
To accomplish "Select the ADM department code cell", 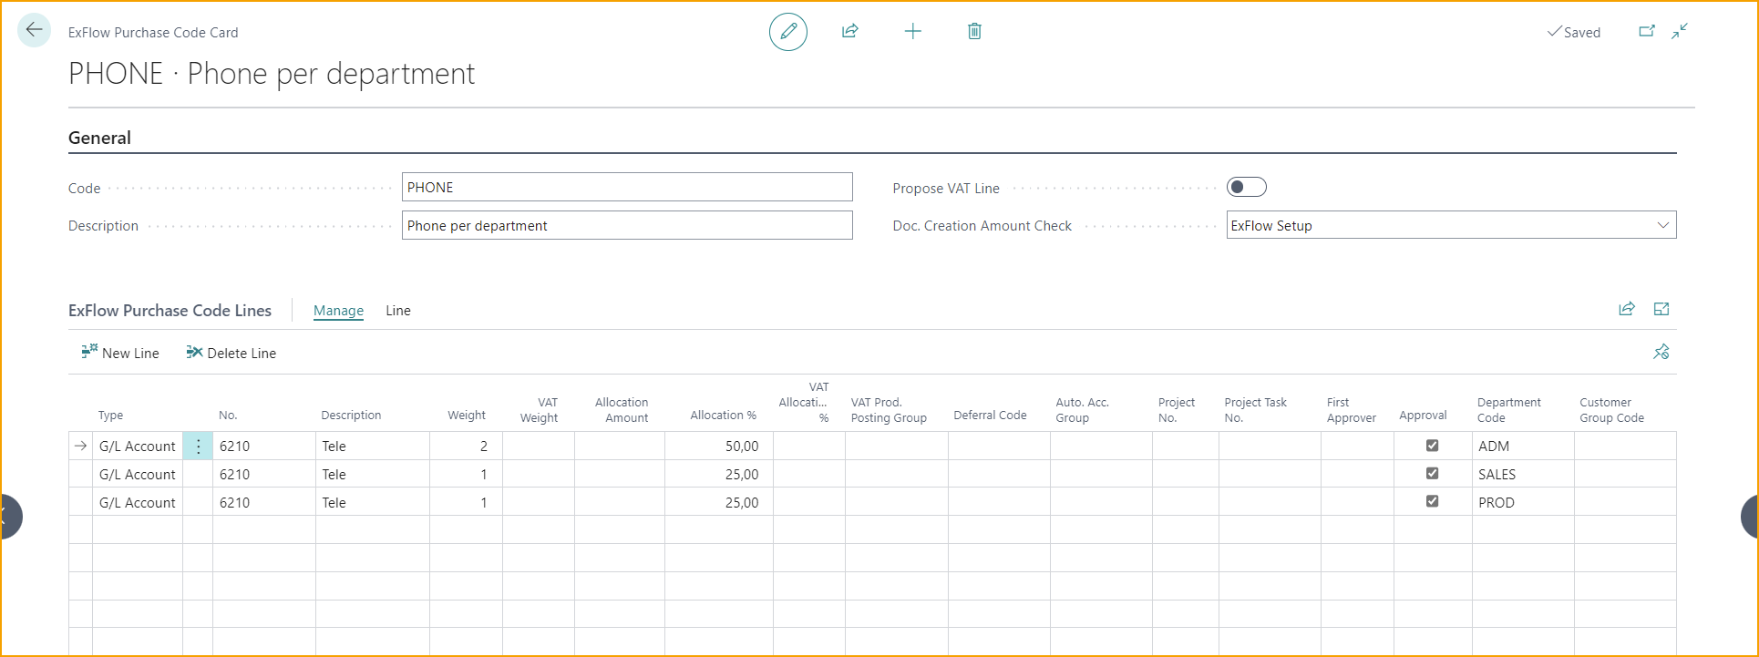I will (1523, 446).
